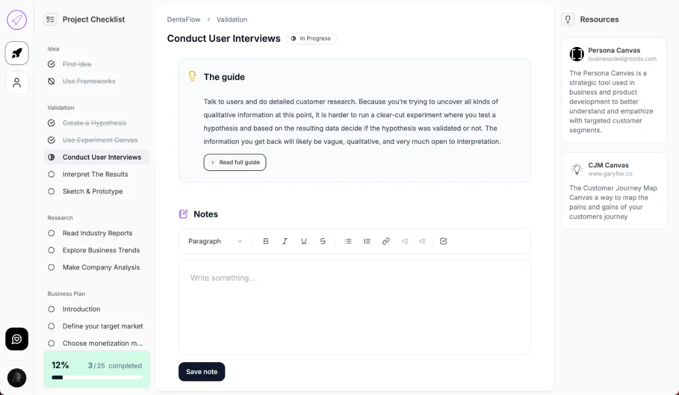Viewport: 679px width, 395px height.
Task: Expand the Read full guide section
Action: click(235, 162)
